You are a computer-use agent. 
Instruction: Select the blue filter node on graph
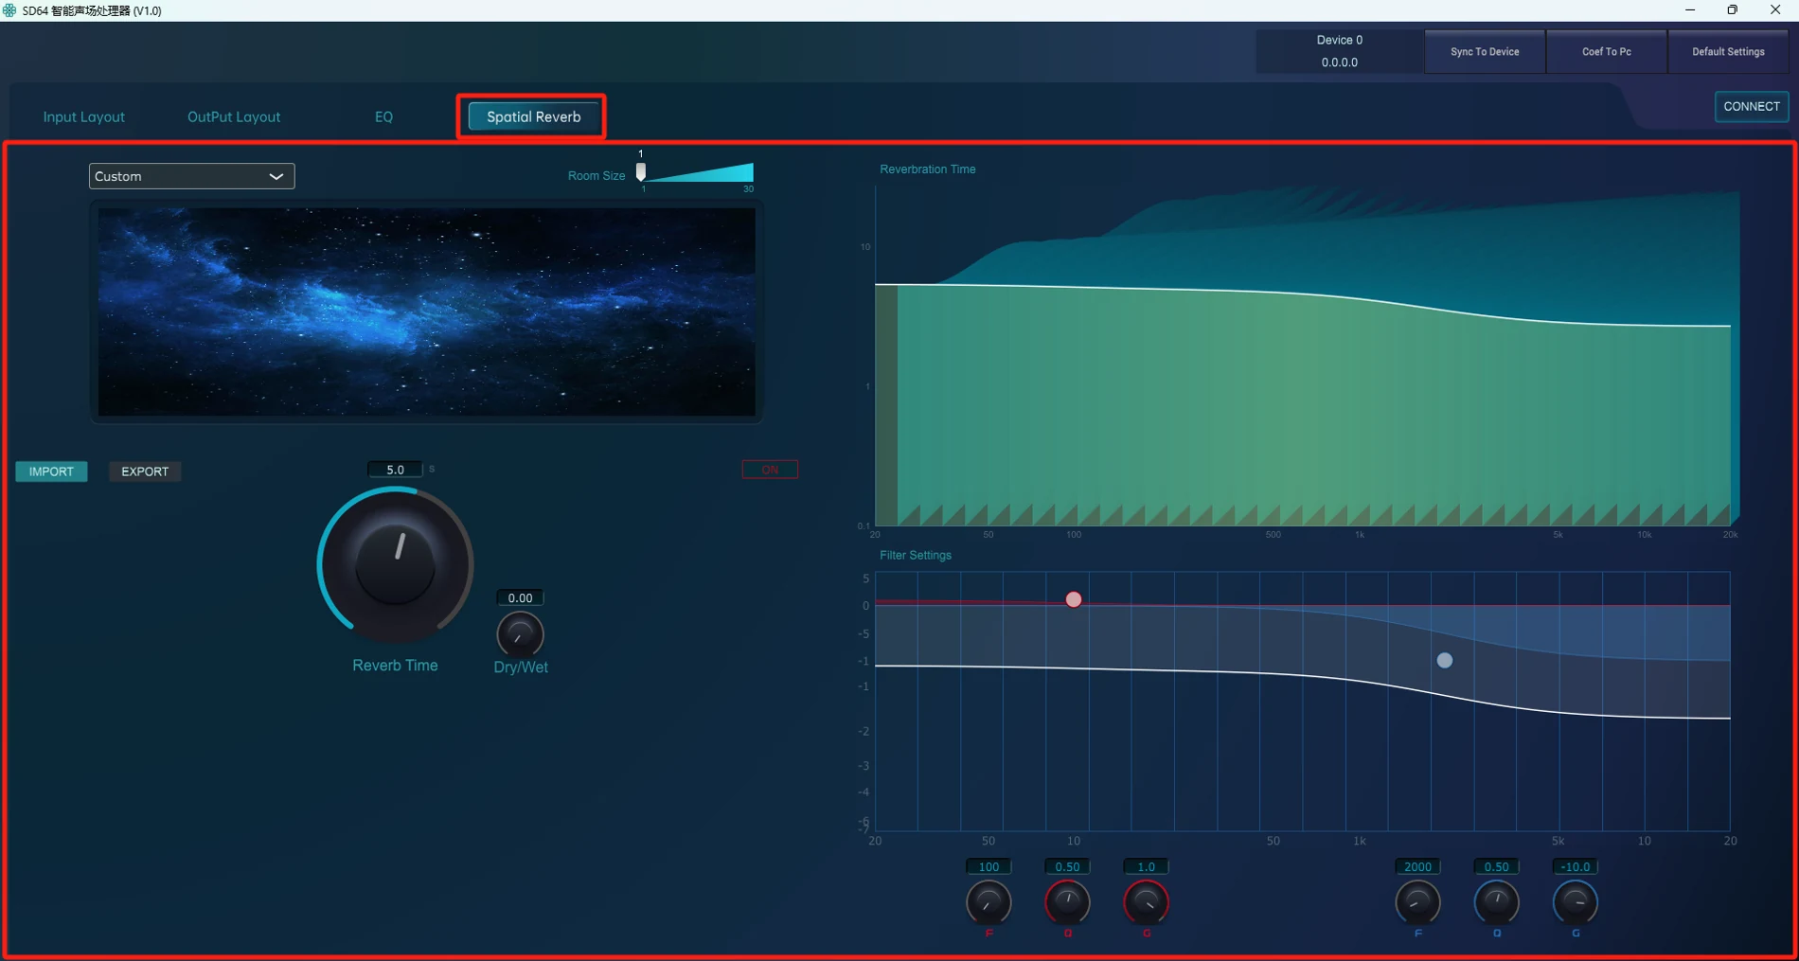point(1444,660)
